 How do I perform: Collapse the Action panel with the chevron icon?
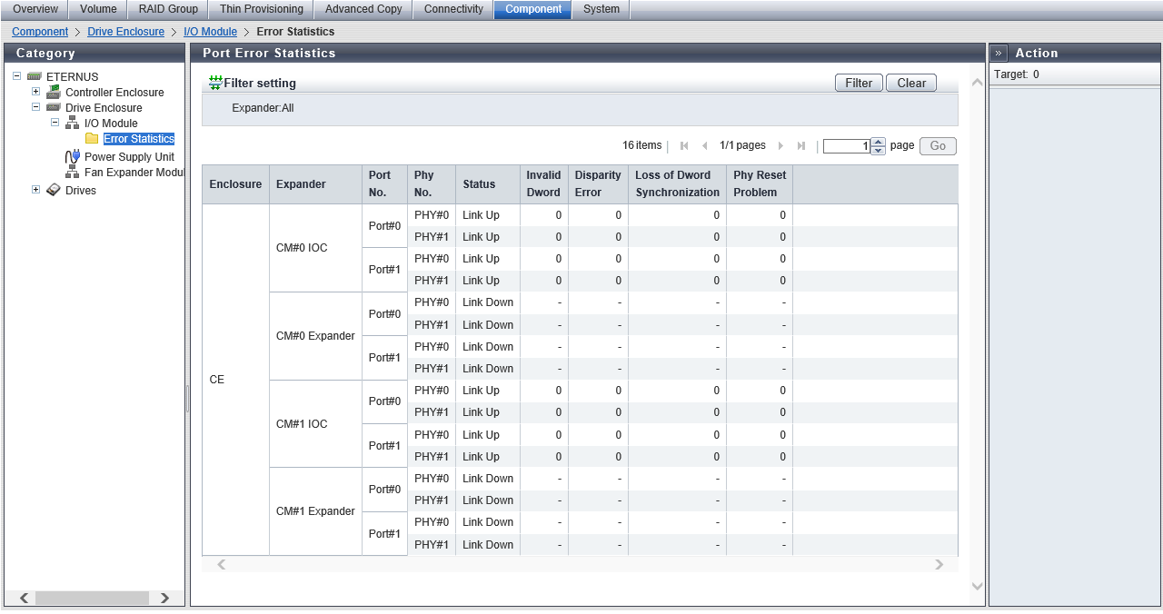tap(999, 54)
